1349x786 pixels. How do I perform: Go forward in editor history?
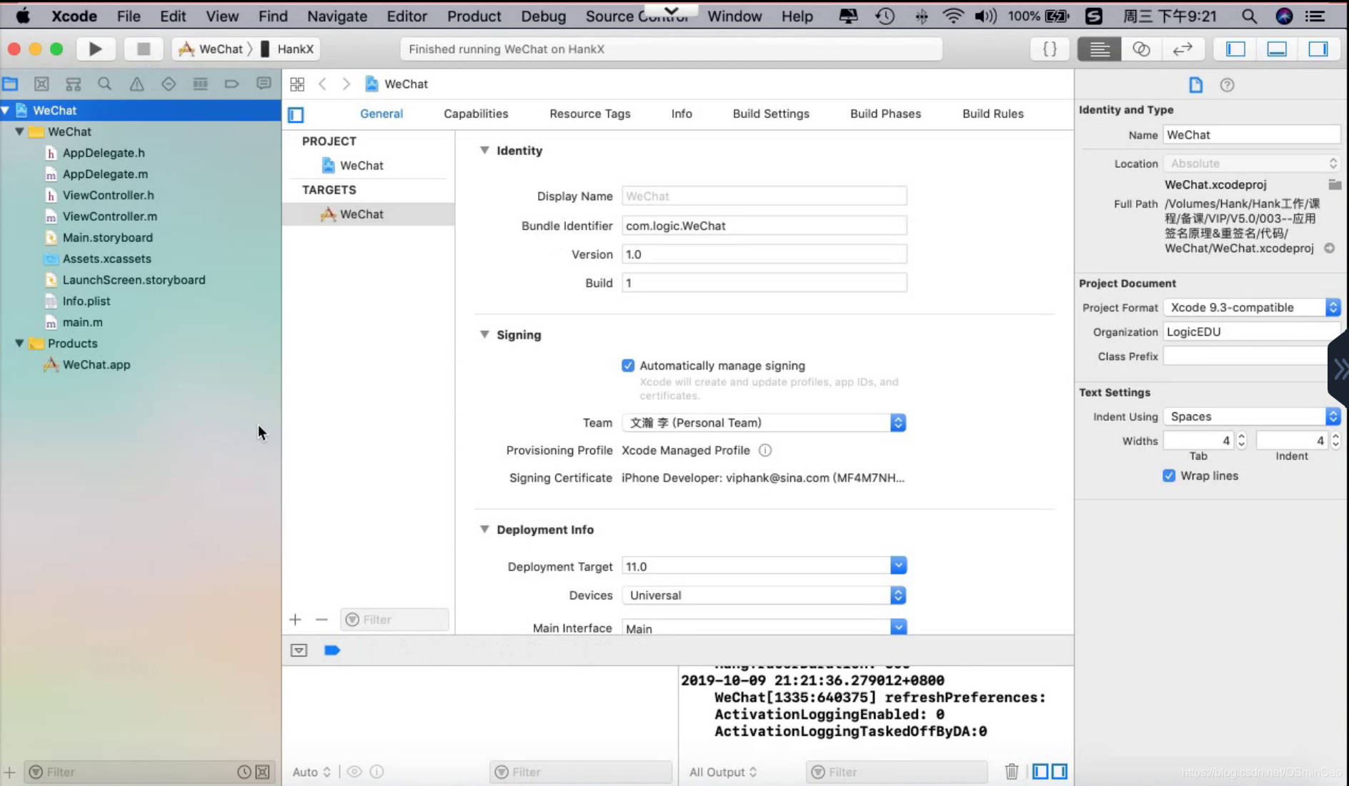pyautogui.click(x=347, y=84)
